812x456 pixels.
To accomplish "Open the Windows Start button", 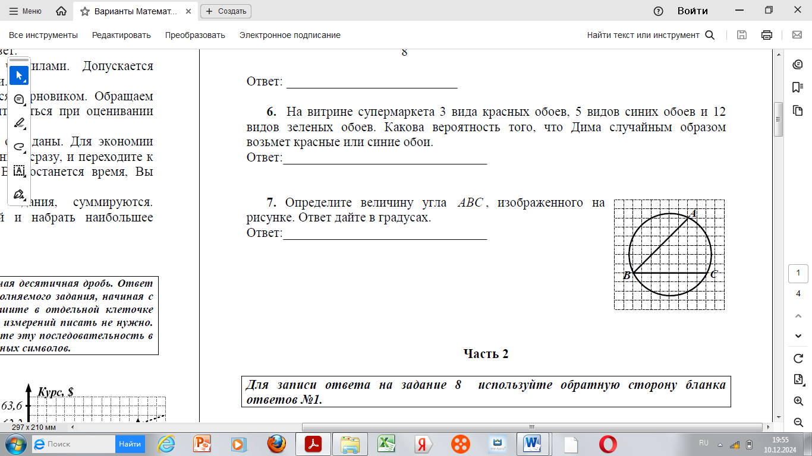I will tap(15, 444).
